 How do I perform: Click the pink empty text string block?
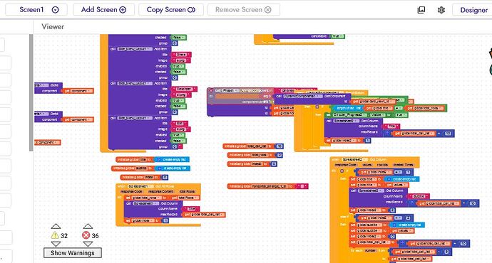point(302,186)
